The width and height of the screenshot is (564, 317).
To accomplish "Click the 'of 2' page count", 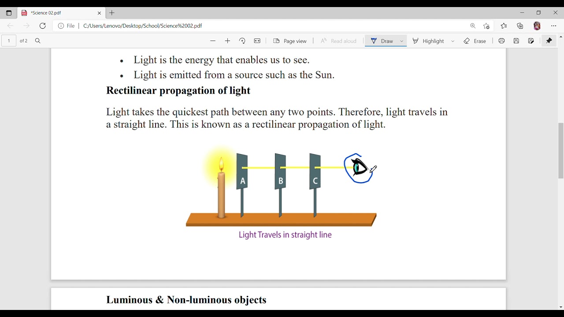I will coord(23,41).
